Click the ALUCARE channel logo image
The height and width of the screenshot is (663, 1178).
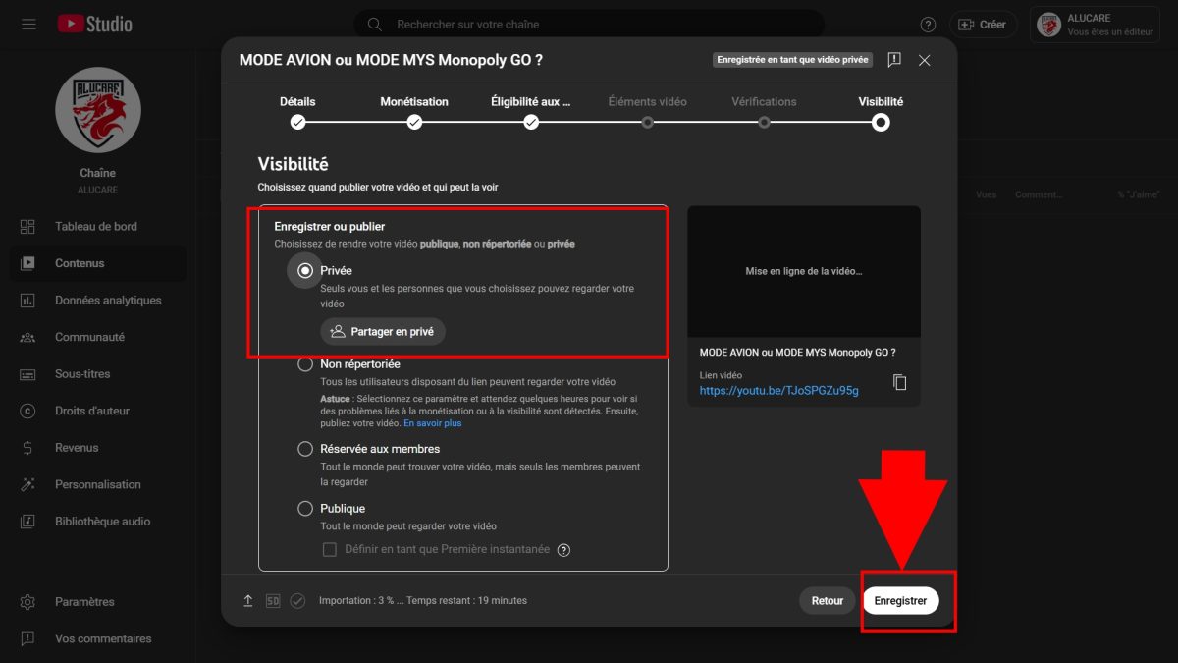click(x=98, y=110)
